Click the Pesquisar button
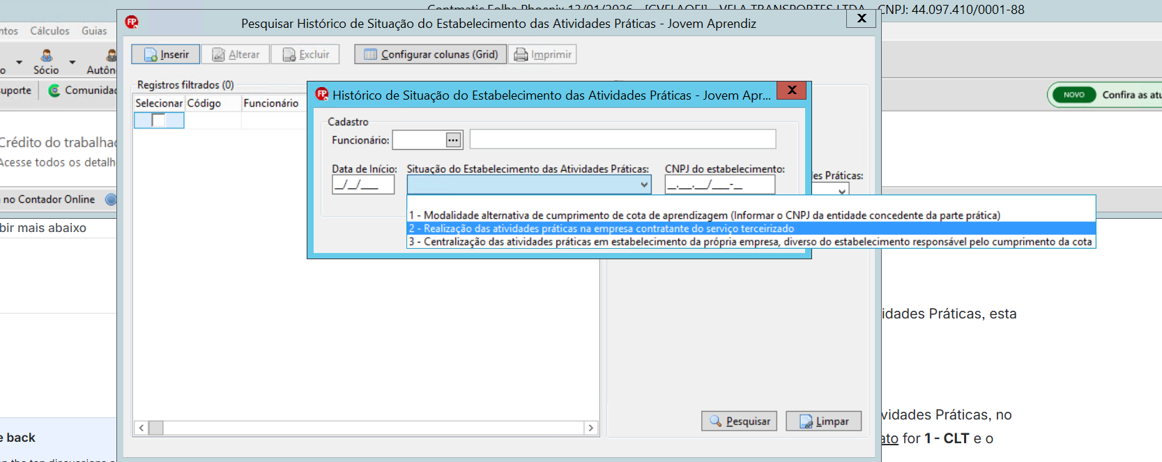The height and width of the screenshot is (462, 1162). coord(739,421)
